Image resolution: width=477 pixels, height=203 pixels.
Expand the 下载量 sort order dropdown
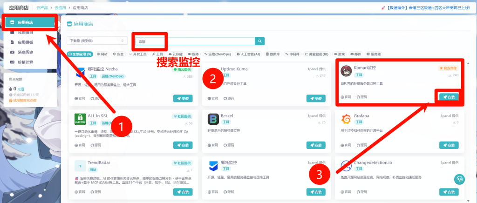pyautogui.click(x=97, y=41)
